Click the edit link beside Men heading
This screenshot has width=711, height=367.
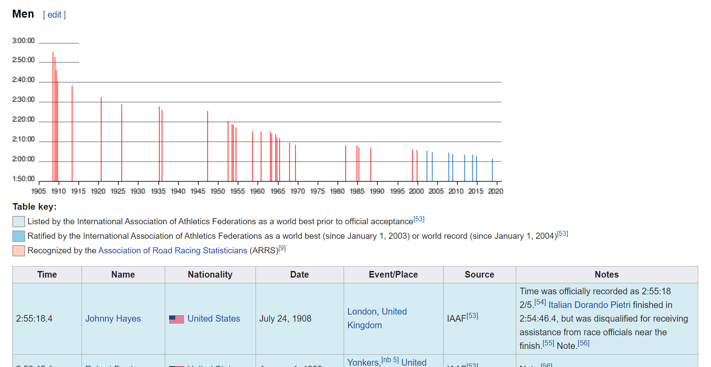(54, 15)
